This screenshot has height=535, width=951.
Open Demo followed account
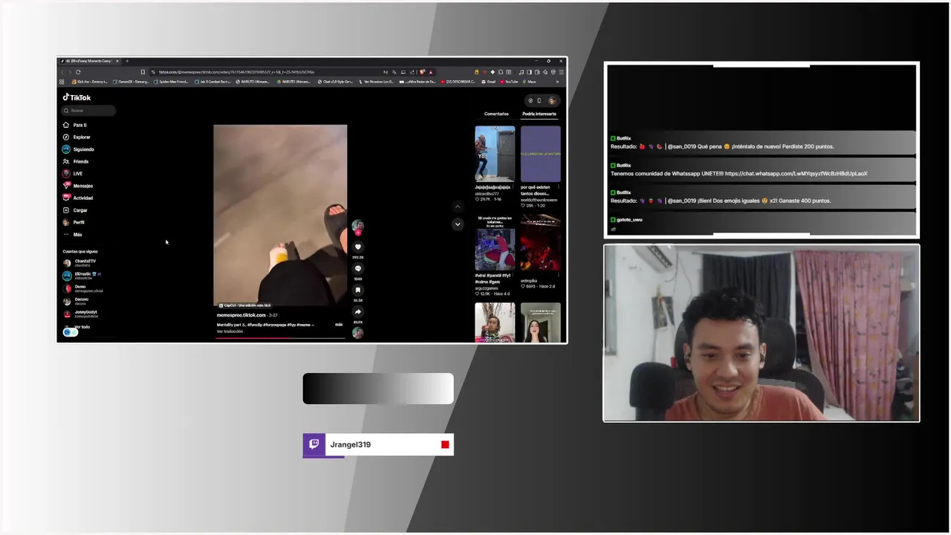[82, 288]
